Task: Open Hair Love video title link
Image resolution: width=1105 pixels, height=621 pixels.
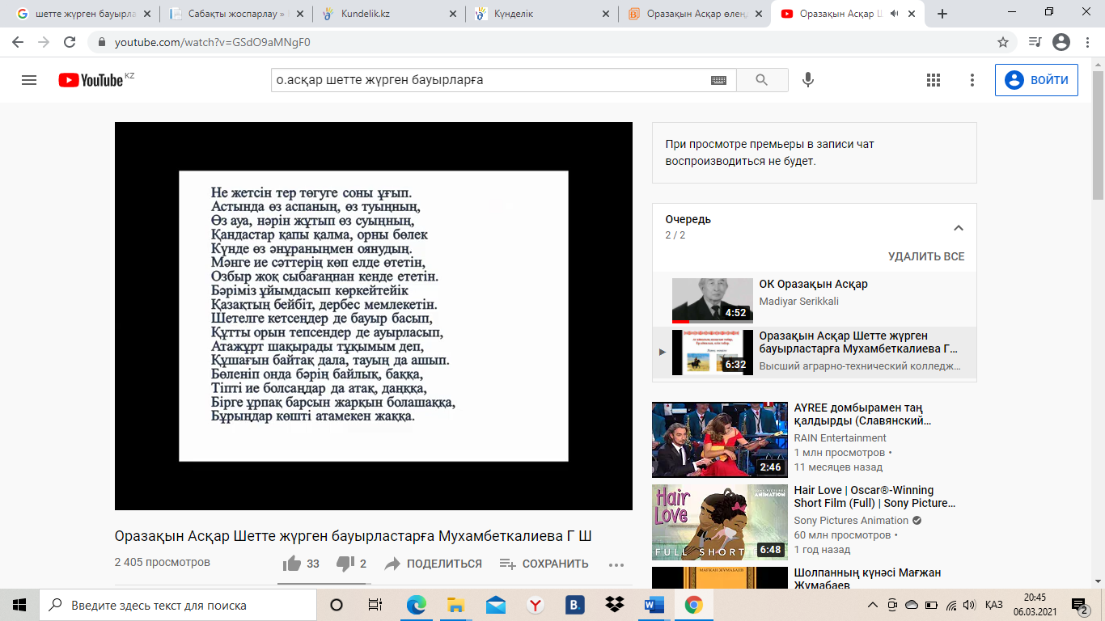Action: pyautogui.click(x=875, y=496)
